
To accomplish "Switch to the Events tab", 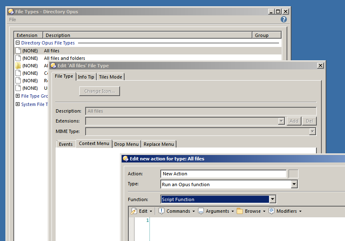I will click(66, 144).
